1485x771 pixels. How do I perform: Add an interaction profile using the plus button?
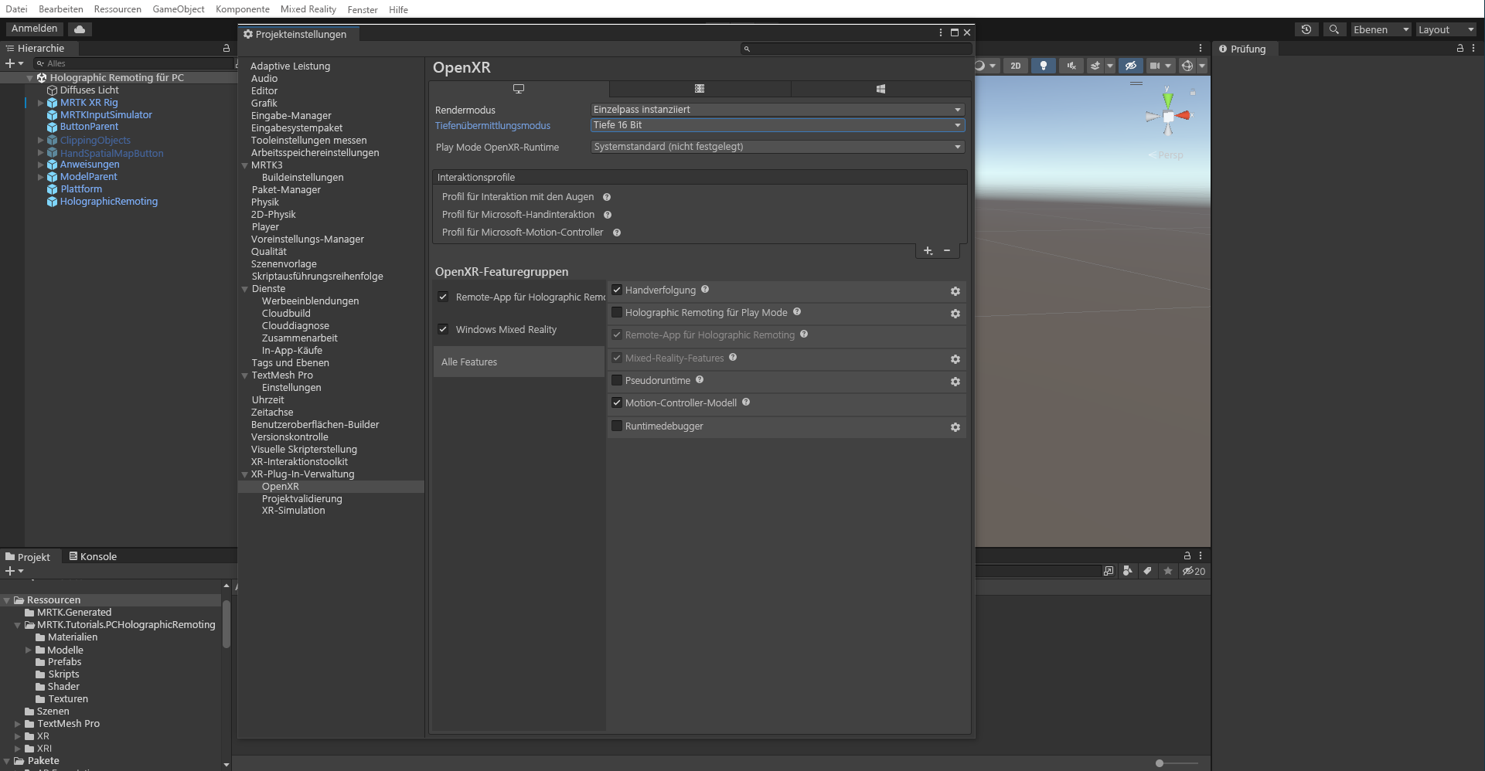[928, 250]
